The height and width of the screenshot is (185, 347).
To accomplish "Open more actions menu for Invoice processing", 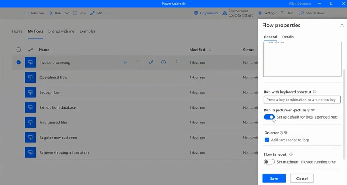I will tap(176, 62).
